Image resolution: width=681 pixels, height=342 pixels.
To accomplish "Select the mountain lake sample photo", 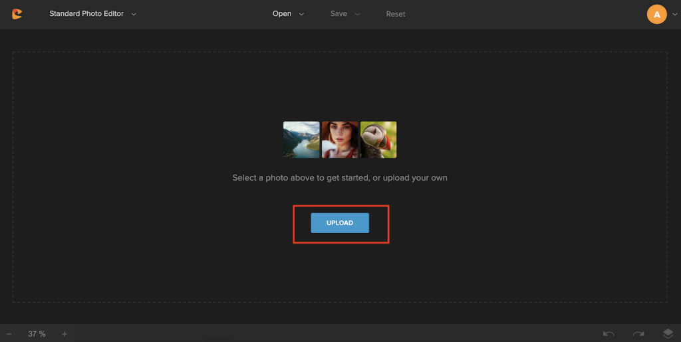I will tap(301, 139).
